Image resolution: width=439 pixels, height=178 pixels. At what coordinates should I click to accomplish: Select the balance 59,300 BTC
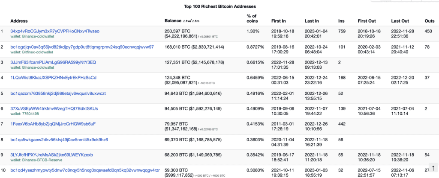[x=176, y=170]
